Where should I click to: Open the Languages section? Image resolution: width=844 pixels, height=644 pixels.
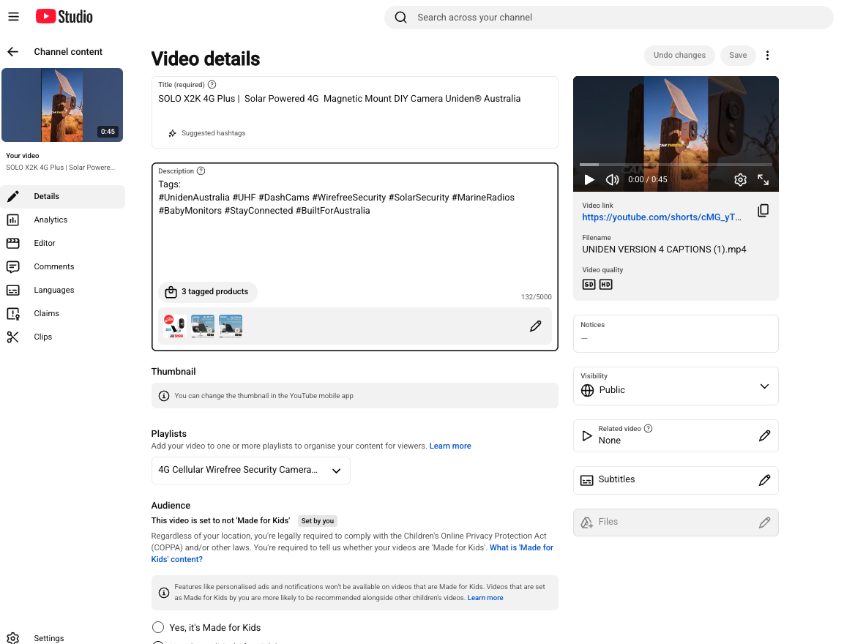[63, 290]
